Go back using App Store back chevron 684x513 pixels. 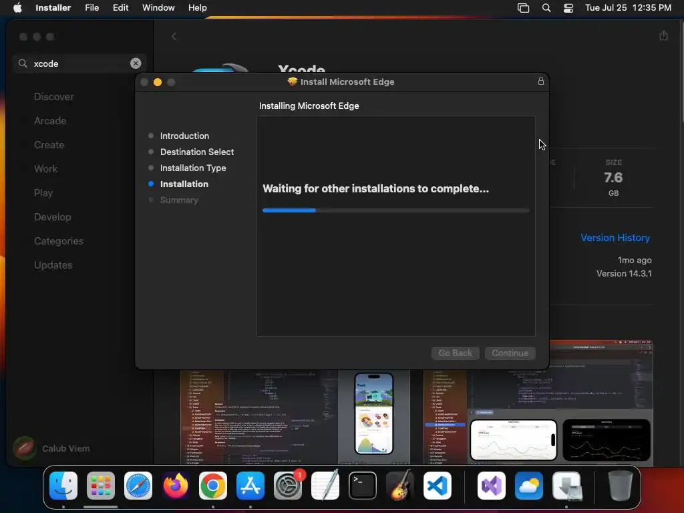tap(174, 37)
